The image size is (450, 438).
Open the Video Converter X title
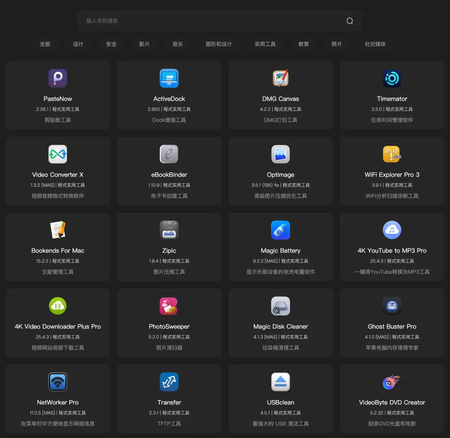[x=57, y=175]
